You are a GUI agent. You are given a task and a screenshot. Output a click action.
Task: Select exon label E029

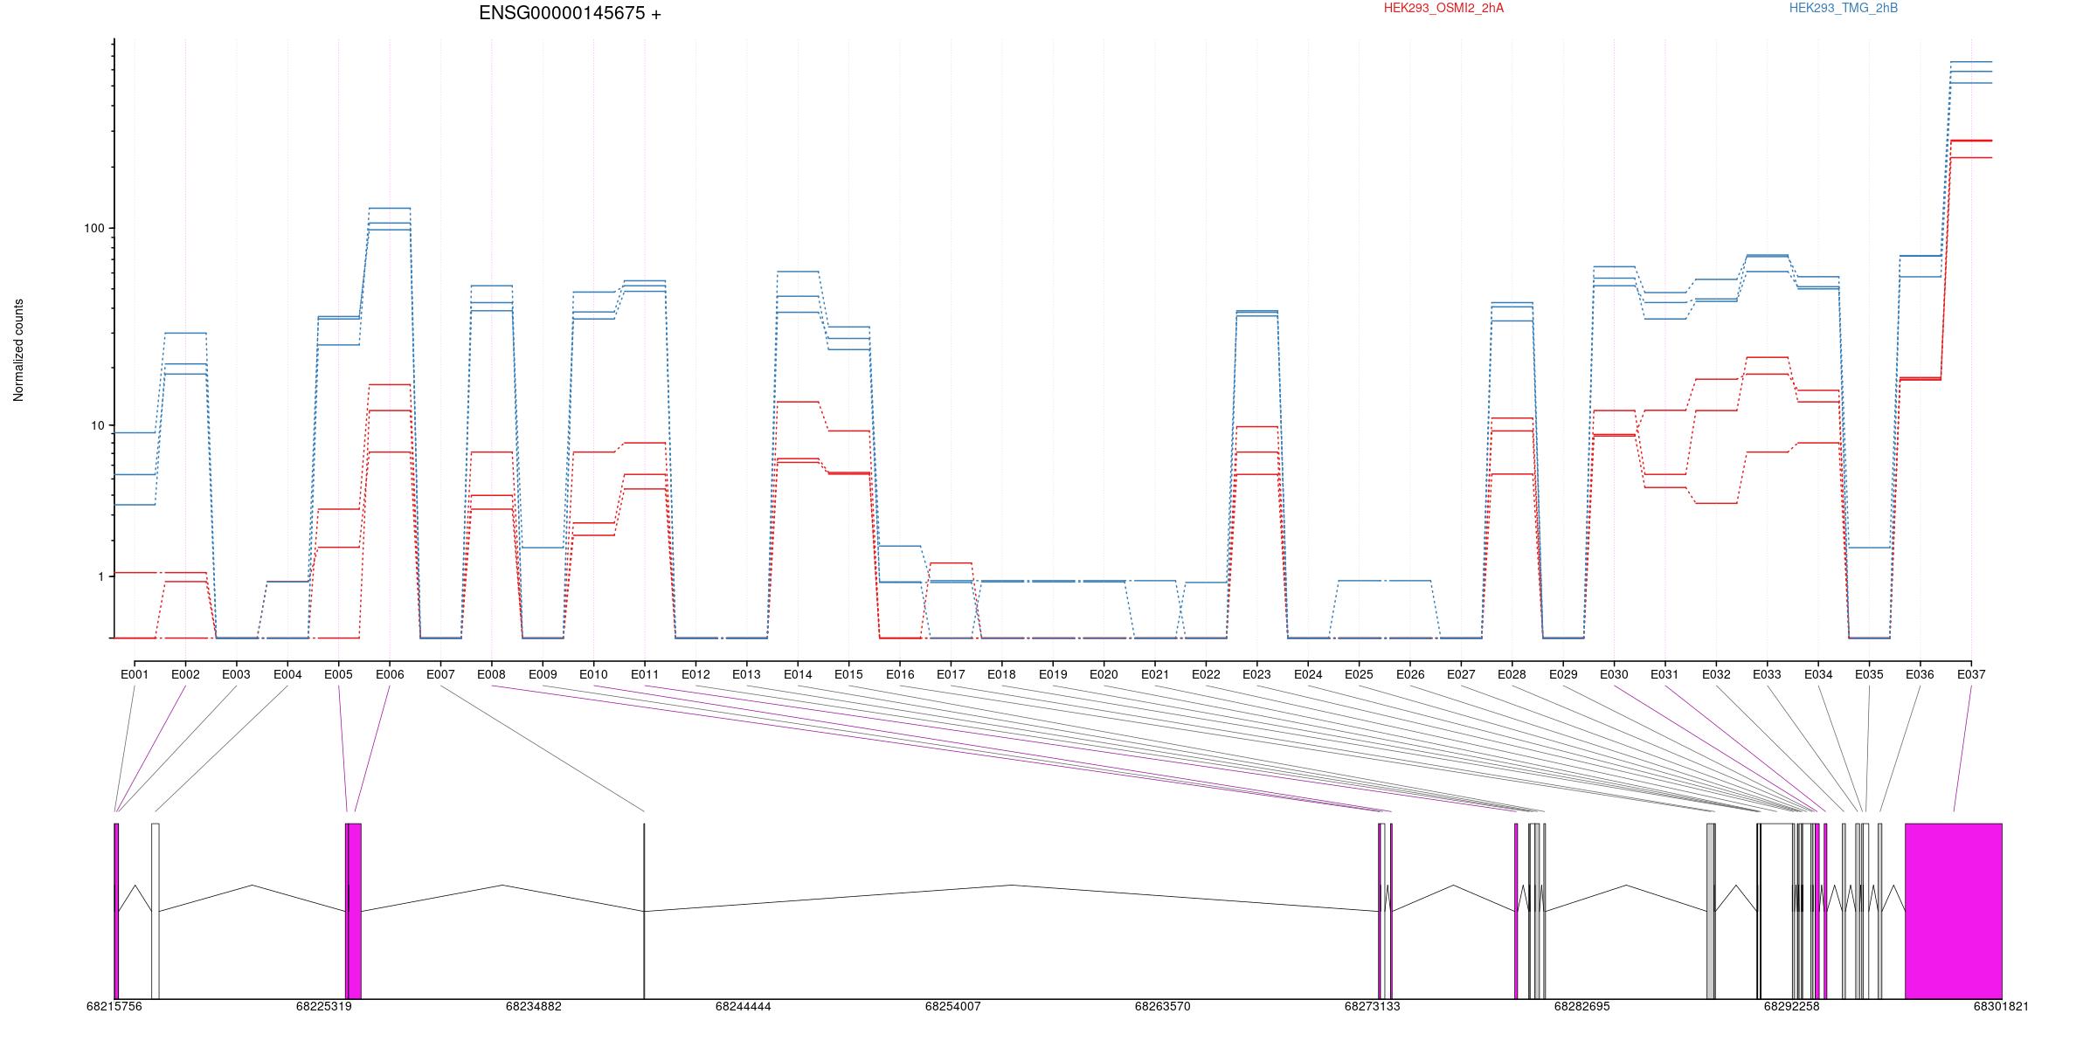point(1563,674)
